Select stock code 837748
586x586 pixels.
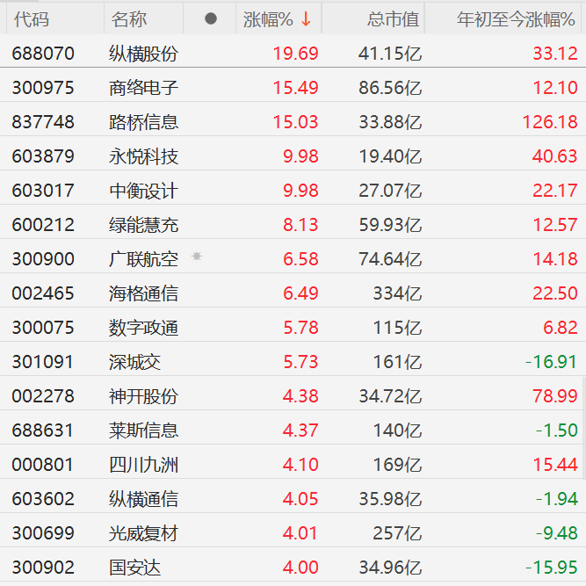[43, 122]
